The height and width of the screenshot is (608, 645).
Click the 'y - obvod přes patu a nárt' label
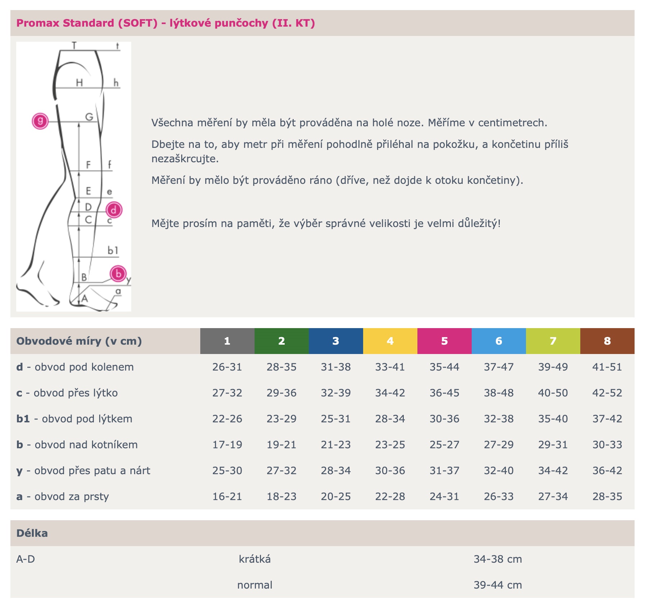point(83,471)
